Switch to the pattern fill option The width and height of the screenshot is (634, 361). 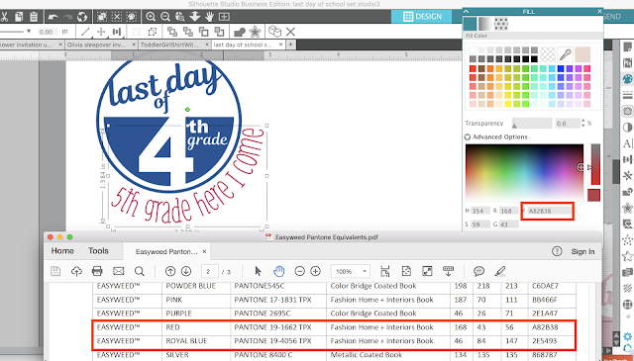[x=501, y=24]
